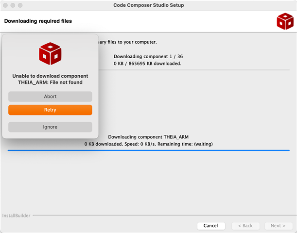Image resolution: width=297 pixels, height=233 pixels.
Task: Click the greyed-out Back button
Action: tap(245, 226)
